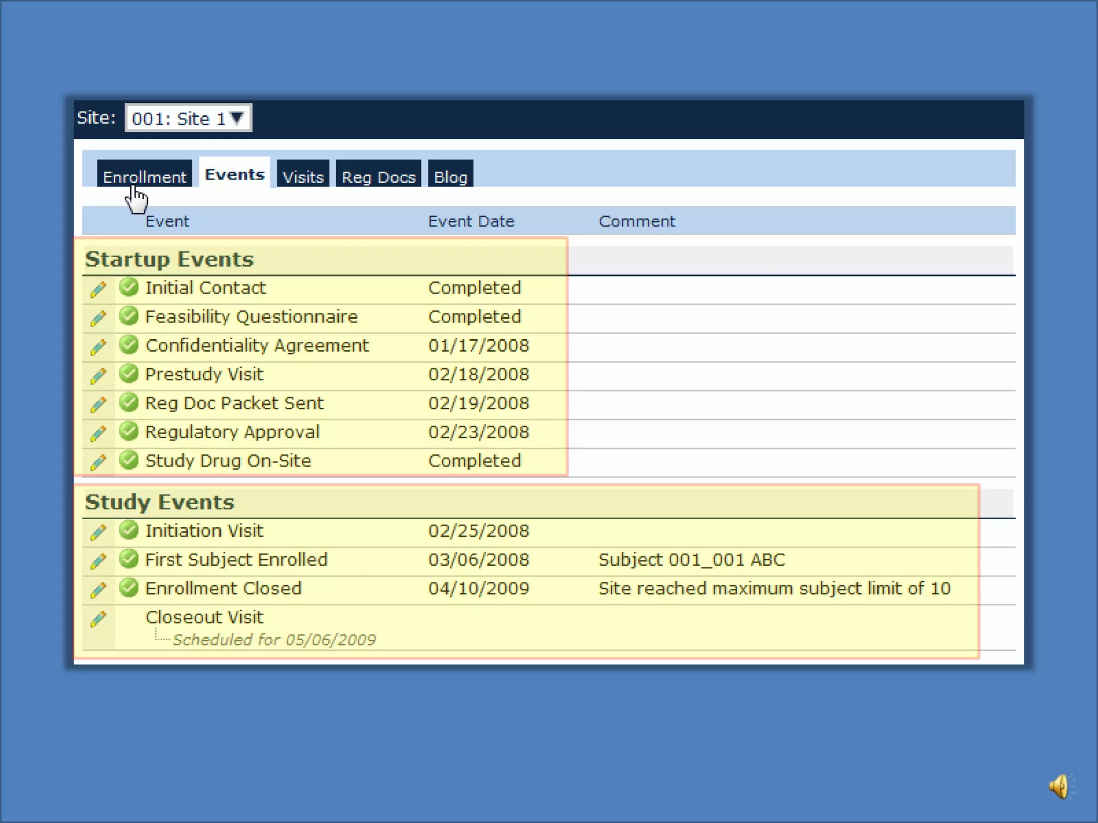Click green checkmark for Regulatory Approval
Viewport: 1098px width, 823px height.
point(129,431)
